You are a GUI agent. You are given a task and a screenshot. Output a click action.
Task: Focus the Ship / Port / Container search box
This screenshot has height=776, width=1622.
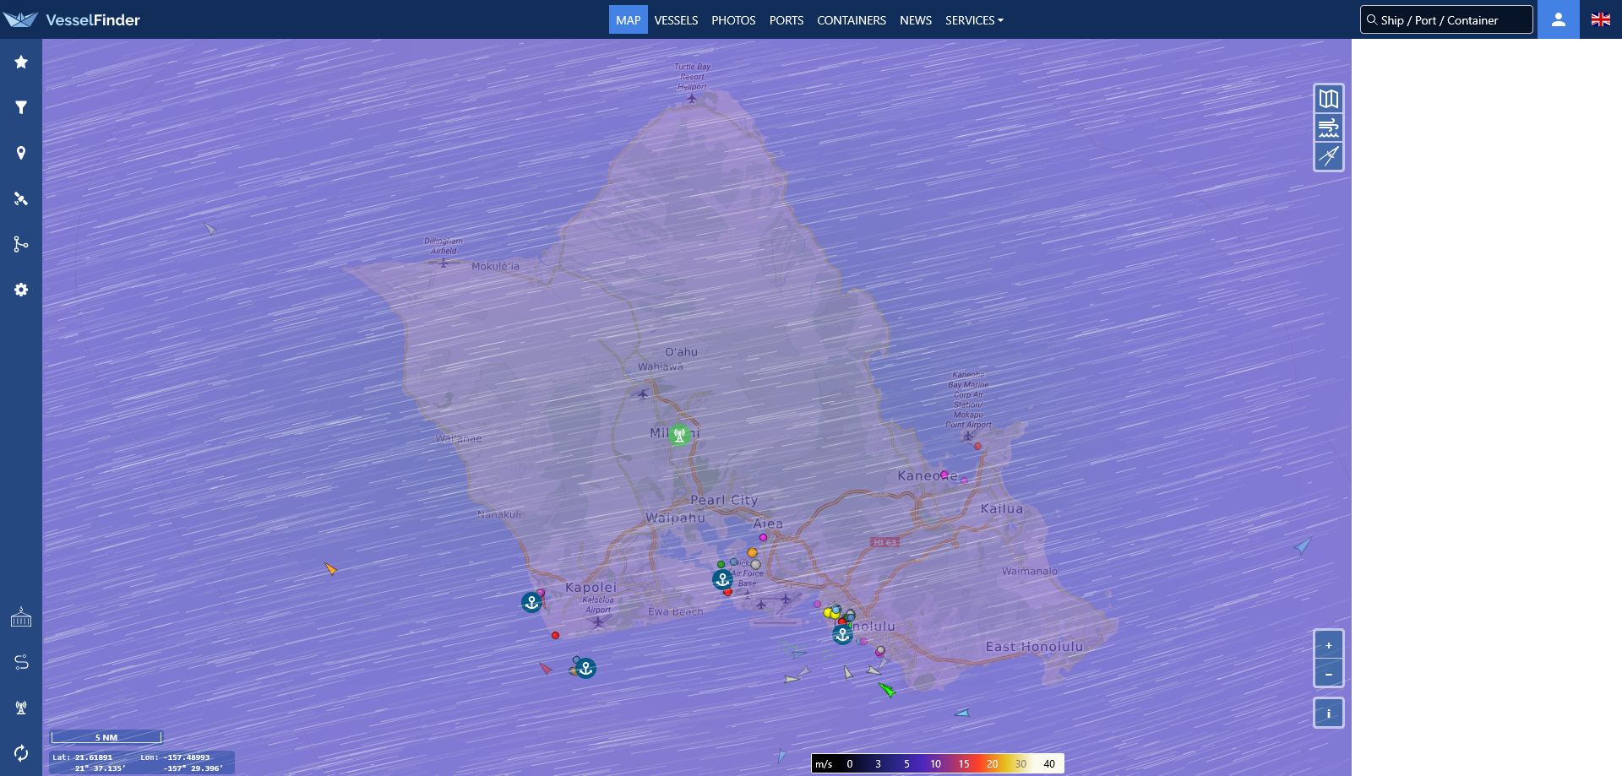pyautogui.click(x=1446, y=19)
